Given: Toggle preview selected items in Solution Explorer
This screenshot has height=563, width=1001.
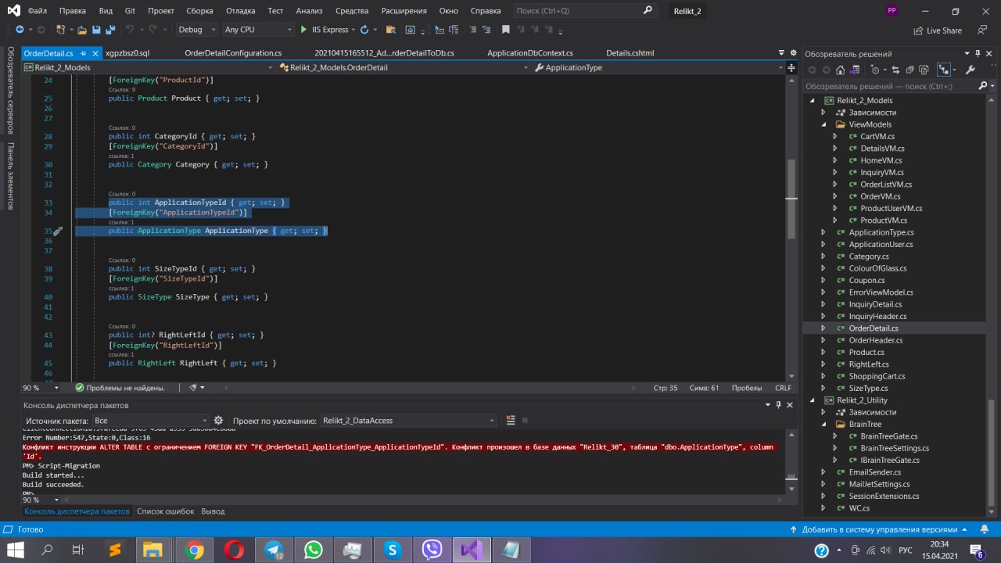Looking at the screenshot, I should tap(945, 70).
